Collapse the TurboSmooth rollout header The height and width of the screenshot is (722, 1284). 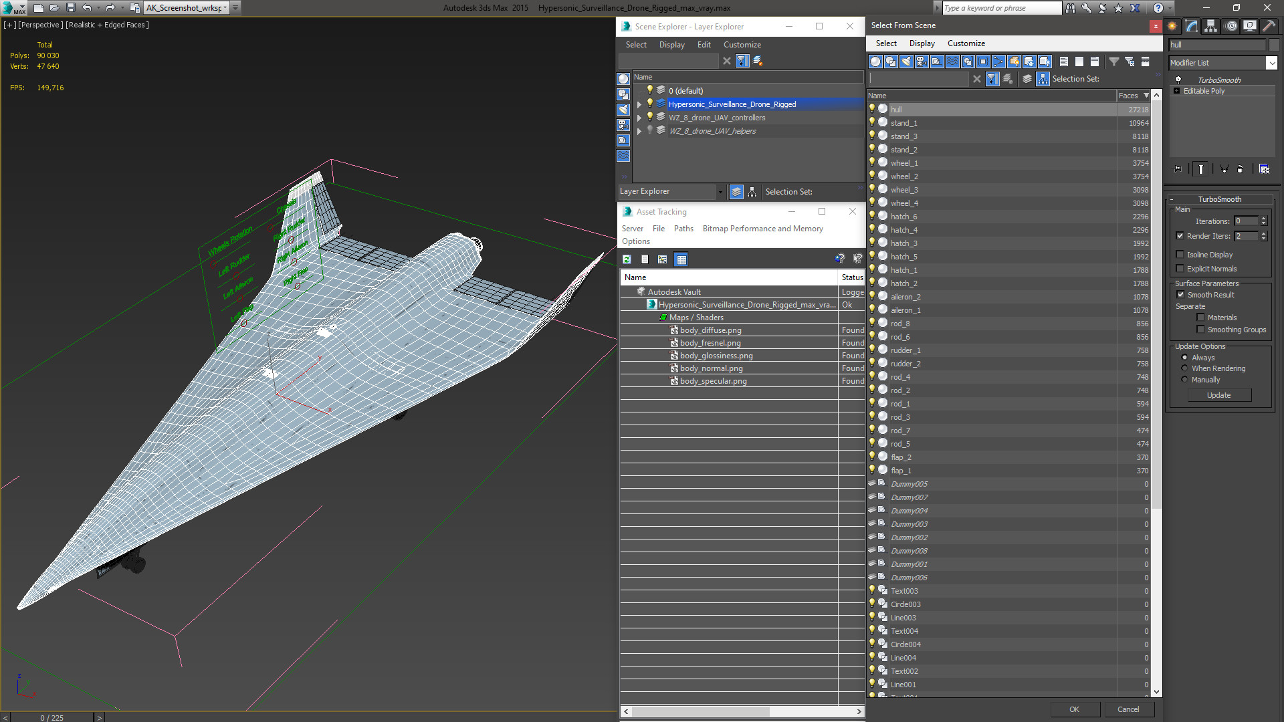tap(1219, 199)
